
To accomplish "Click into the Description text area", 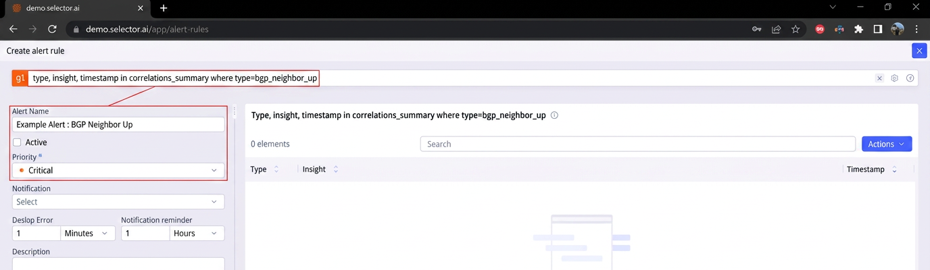I will click(118, 264).
